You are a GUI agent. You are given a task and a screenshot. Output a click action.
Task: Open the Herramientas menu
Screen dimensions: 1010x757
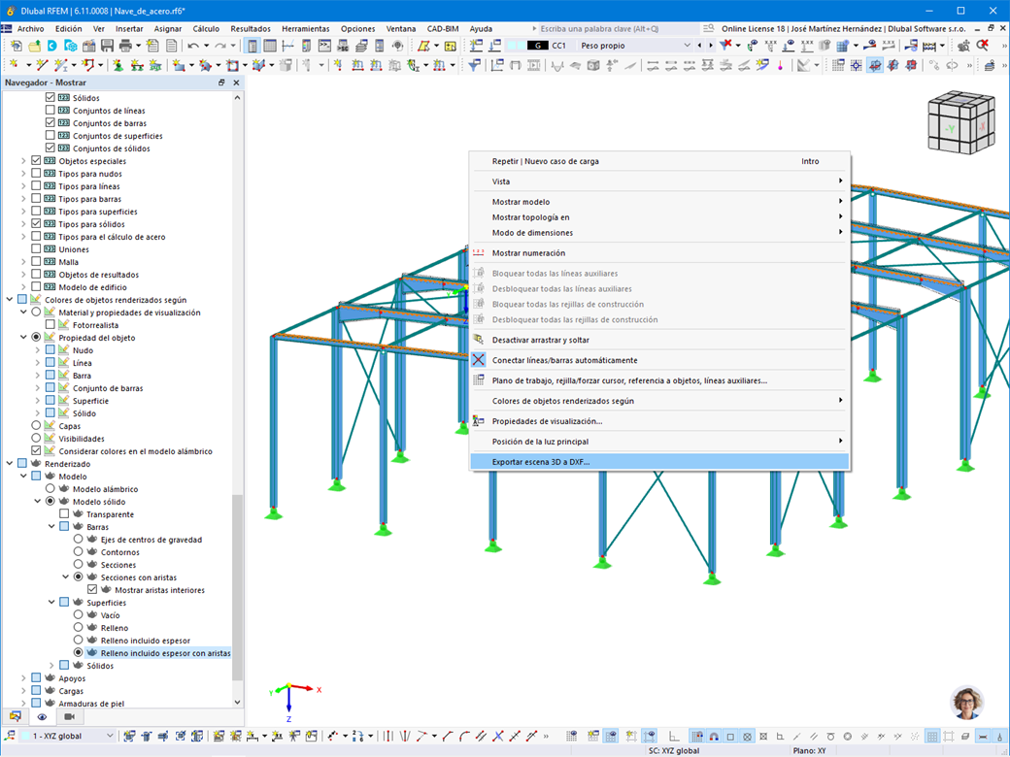[305, 29]
